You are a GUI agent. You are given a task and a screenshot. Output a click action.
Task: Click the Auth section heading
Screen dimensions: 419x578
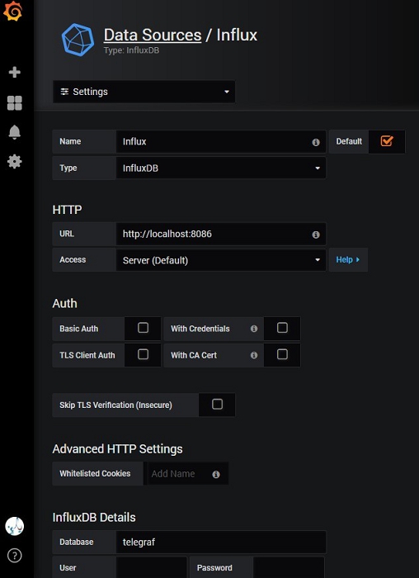[x=65, y=303]
